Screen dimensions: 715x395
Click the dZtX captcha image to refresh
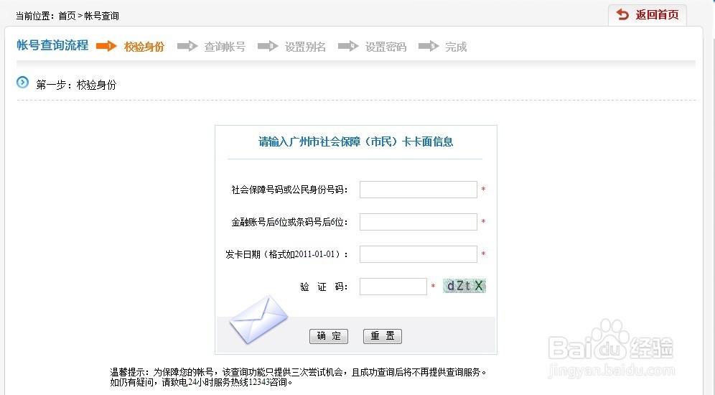(x=464, y=286)
